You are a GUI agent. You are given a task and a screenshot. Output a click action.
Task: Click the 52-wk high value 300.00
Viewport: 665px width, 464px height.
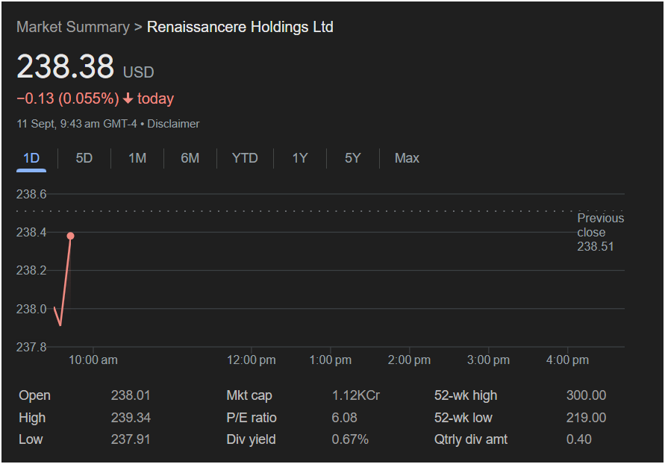(x=586, y=395)
